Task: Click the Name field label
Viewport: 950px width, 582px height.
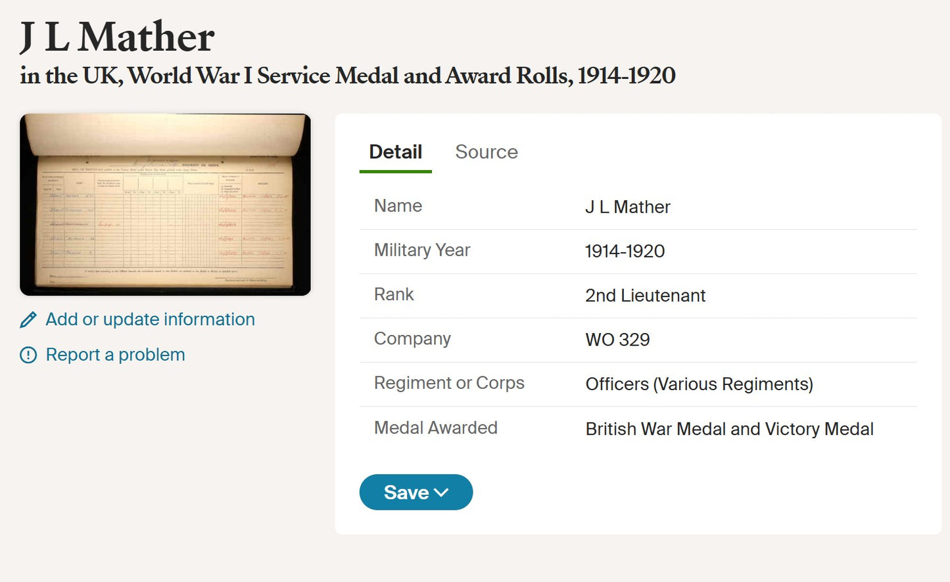Action: click(398, 206)
